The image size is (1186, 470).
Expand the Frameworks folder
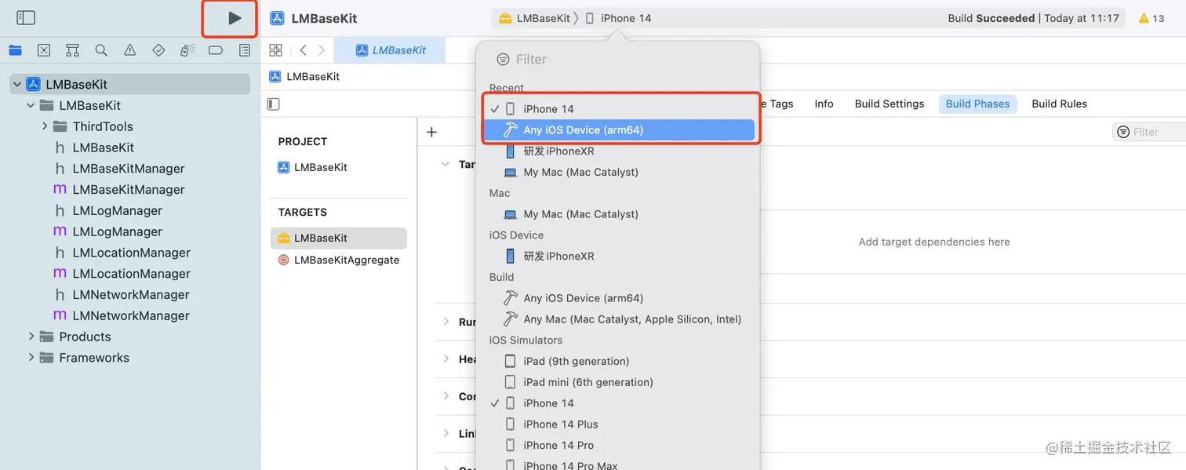click(31, 358)
